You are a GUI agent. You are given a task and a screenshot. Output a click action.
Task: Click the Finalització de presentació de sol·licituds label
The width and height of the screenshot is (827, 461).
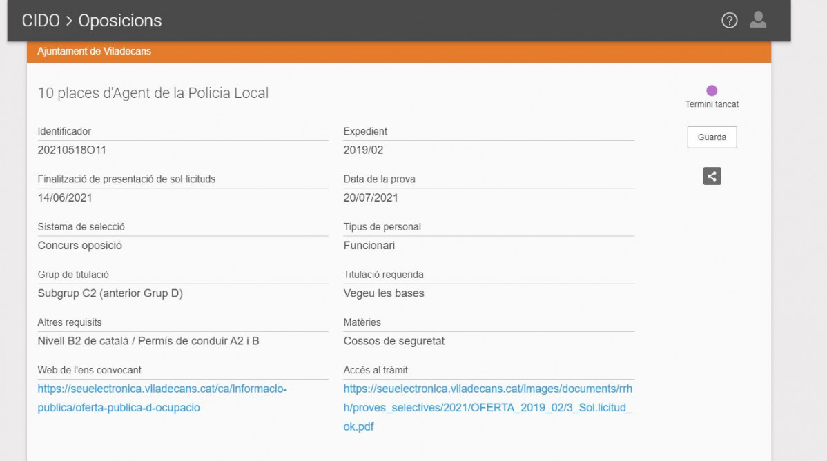tap(126, 179)
